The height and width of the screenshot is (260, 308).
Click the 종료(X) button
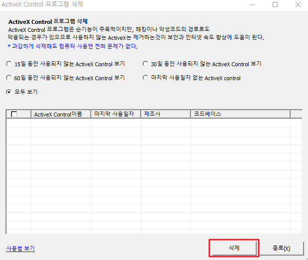click(281, 248)
